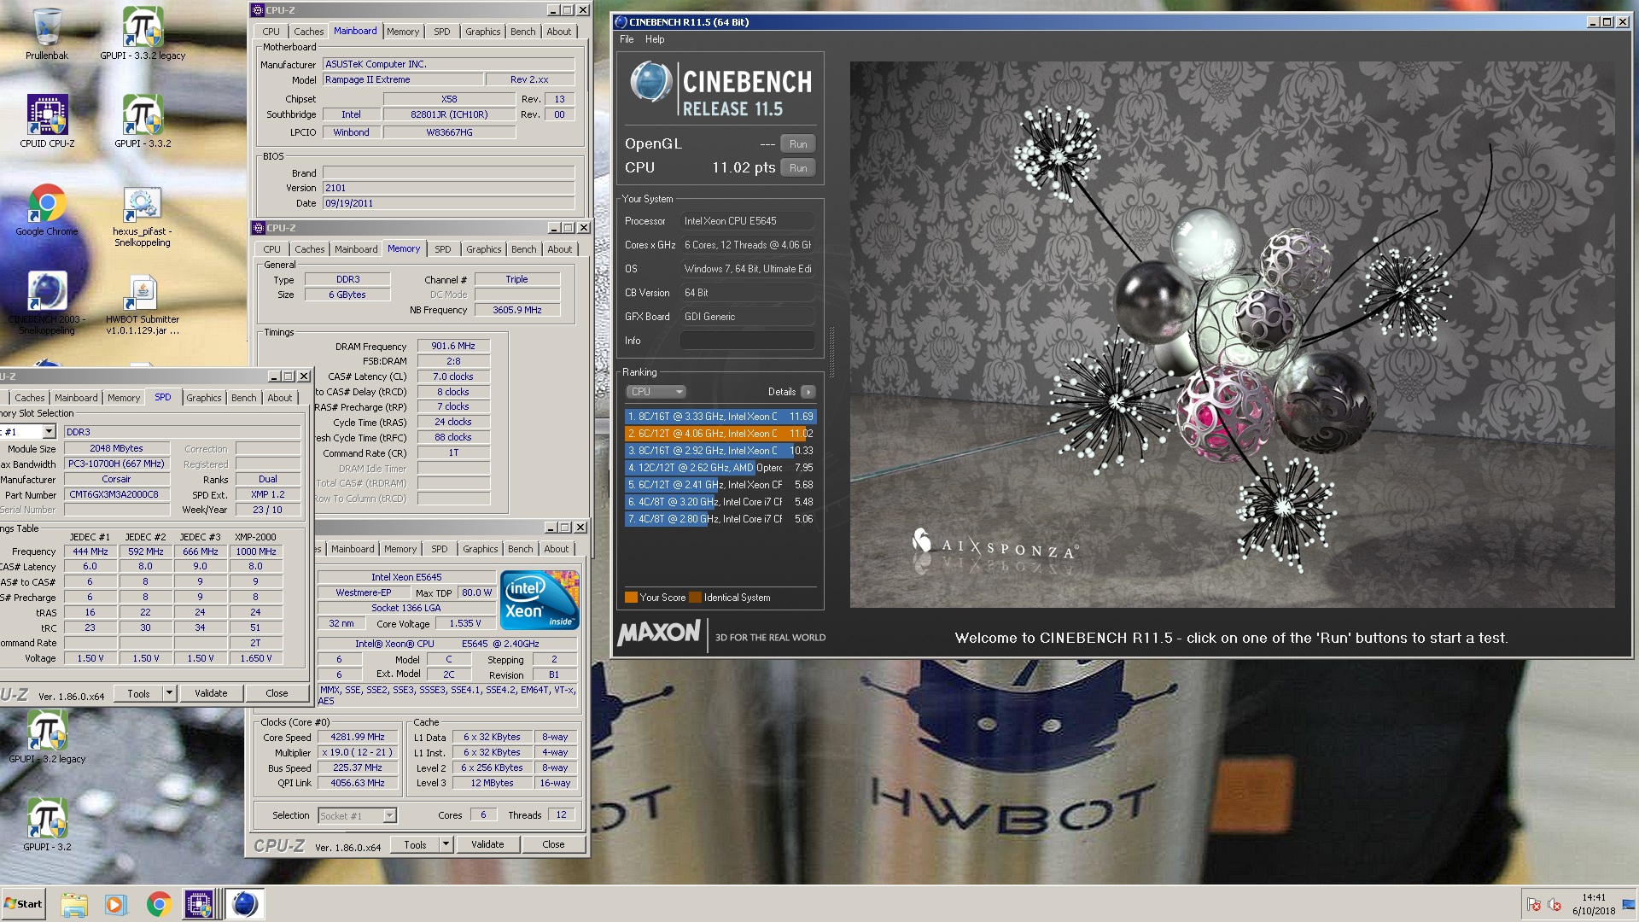Open CINEBENCH 2003 Snelkoppeling desktop icon
This screenshot has width=1639, height=922.
(x=47, y=304)
